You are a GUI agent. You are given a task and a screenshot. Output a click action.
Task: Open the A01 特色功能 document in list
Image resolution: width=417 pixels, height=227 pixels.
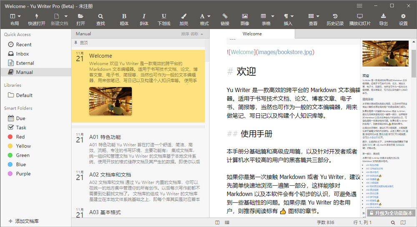(105, 137)
